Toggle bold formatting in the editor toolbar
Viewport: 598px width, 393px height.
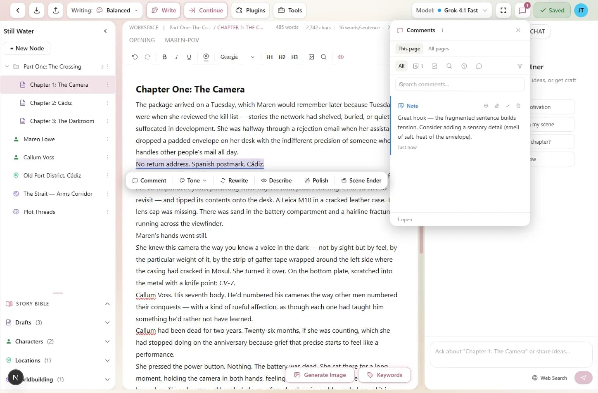(164, 57)
